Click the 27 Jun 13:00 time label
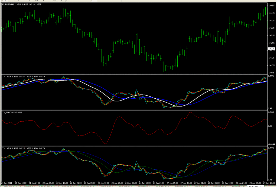Image resolution: width=277 pixels, height=187 pixels. point(186,183)
